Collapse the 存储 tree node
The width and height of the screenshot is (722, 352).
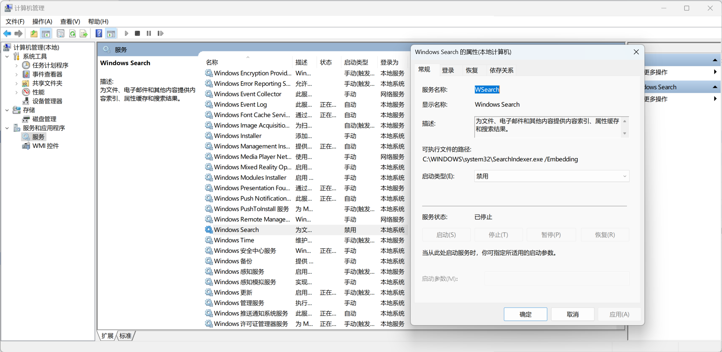(7, 110)
